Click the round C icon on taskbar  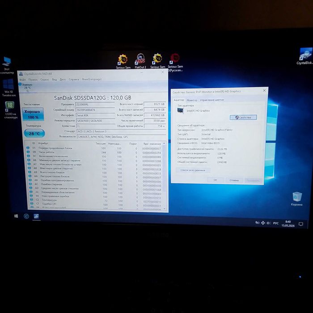click(x=26, y=216)
